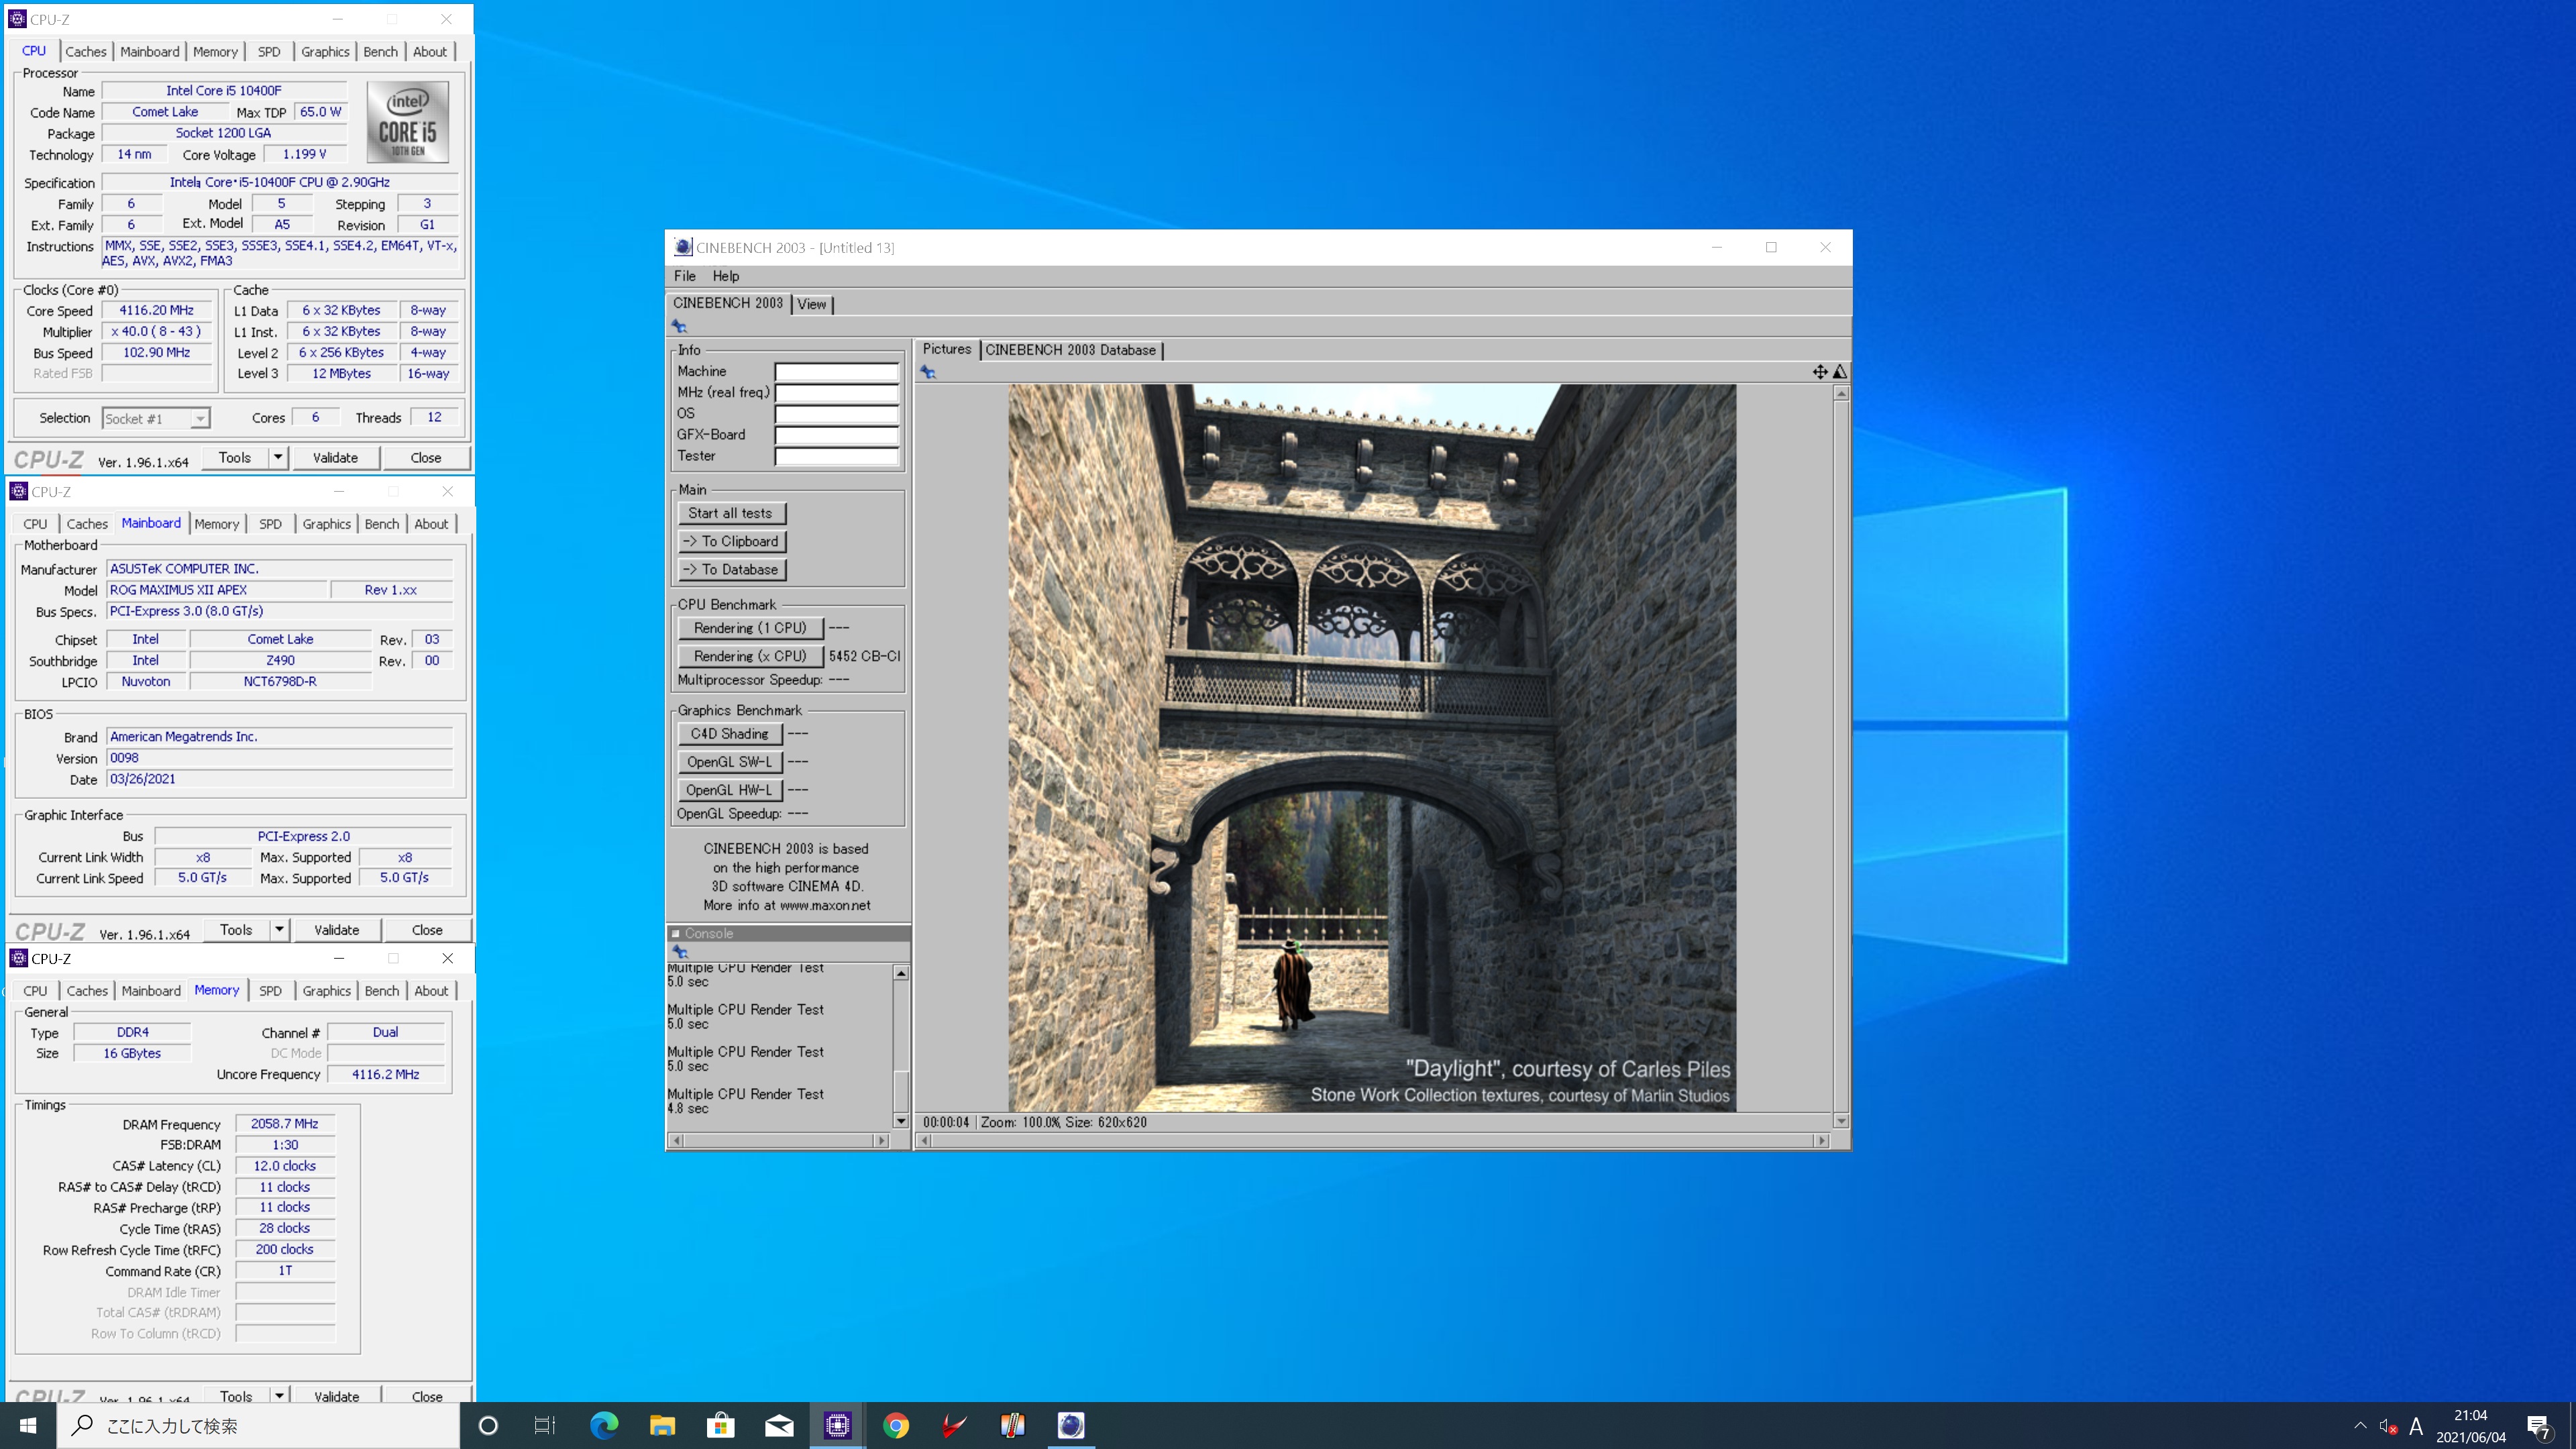This screenshot has width=2576, height=1449.
Task: Start the OpenGL HW-L test
Action: point(730,790)
